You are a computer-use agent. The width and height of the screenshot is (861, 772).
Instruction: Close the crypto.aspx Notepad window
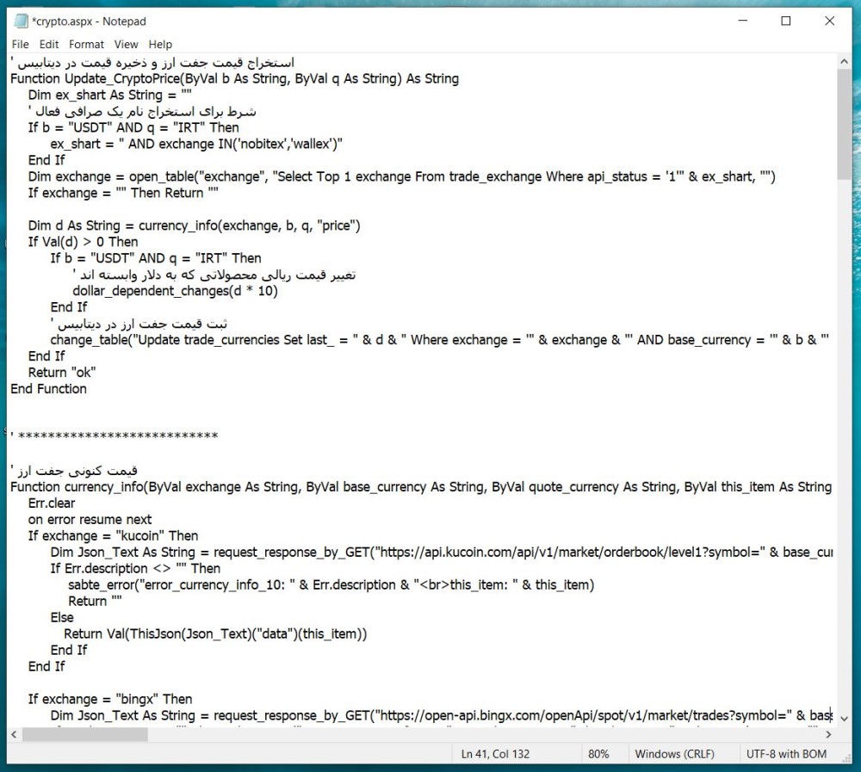pyautogui.click(x=830, y=22)
